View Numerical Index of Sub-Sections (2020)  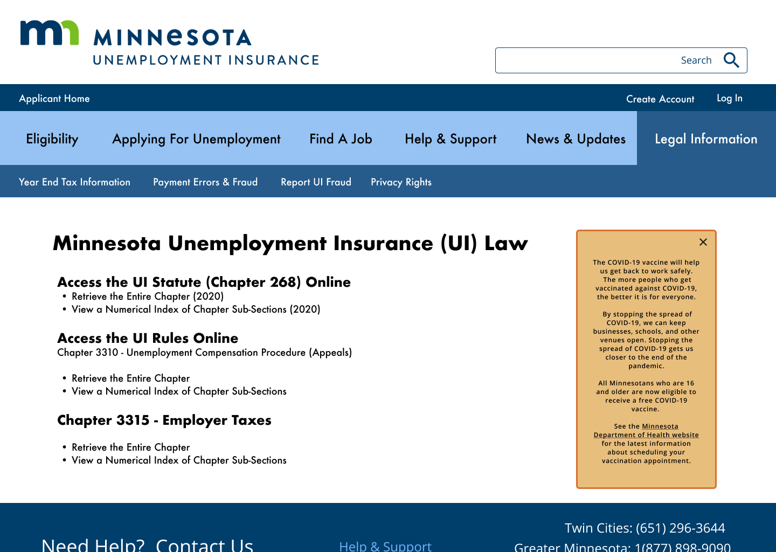tap(196, 309)
